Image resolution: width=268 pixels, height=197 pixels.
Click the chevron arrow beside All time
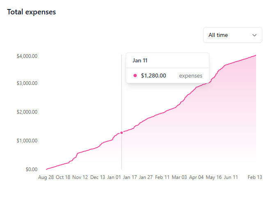[x=254, y=35]
